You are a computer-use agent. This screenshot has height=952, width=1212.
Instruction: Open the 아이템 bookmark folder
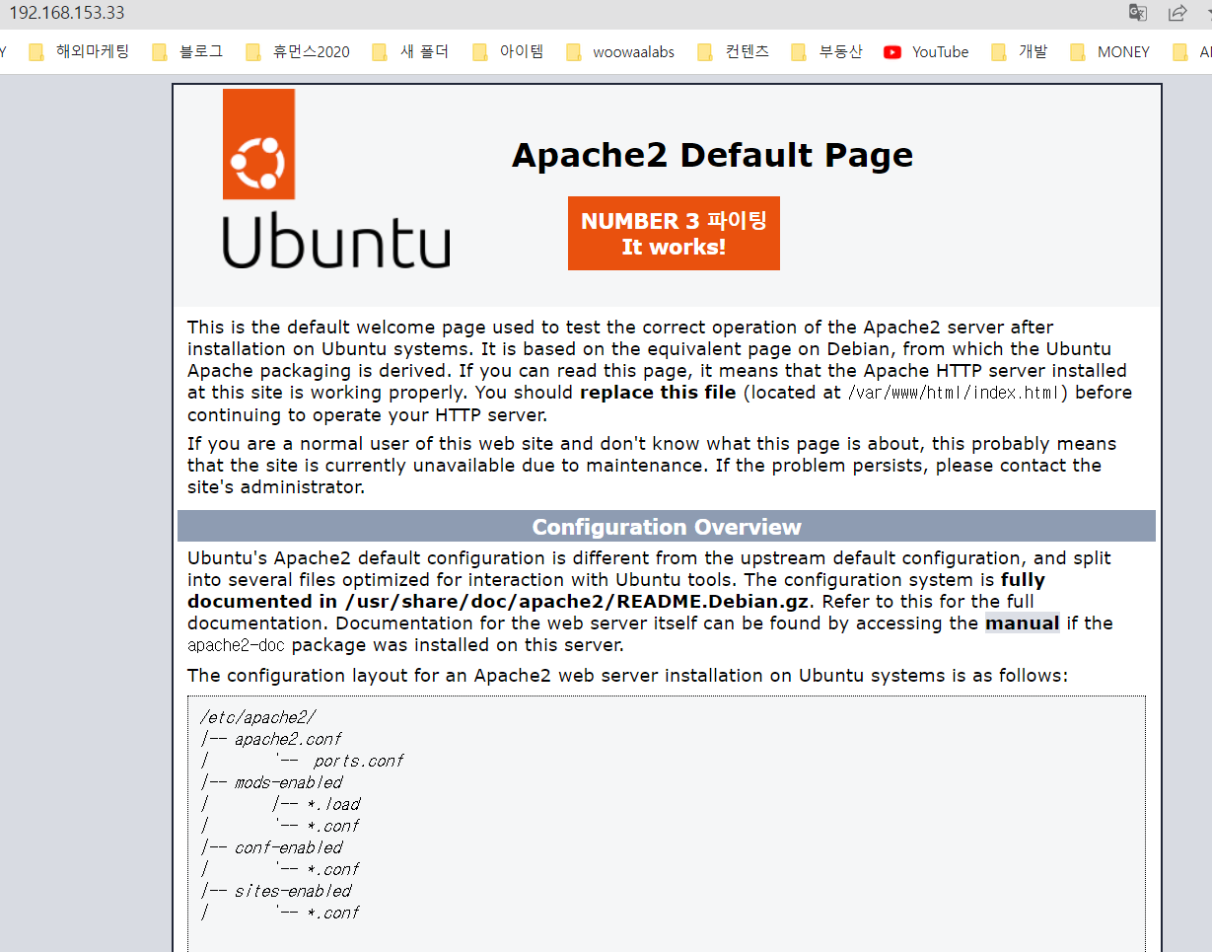(x=509, y=52)
